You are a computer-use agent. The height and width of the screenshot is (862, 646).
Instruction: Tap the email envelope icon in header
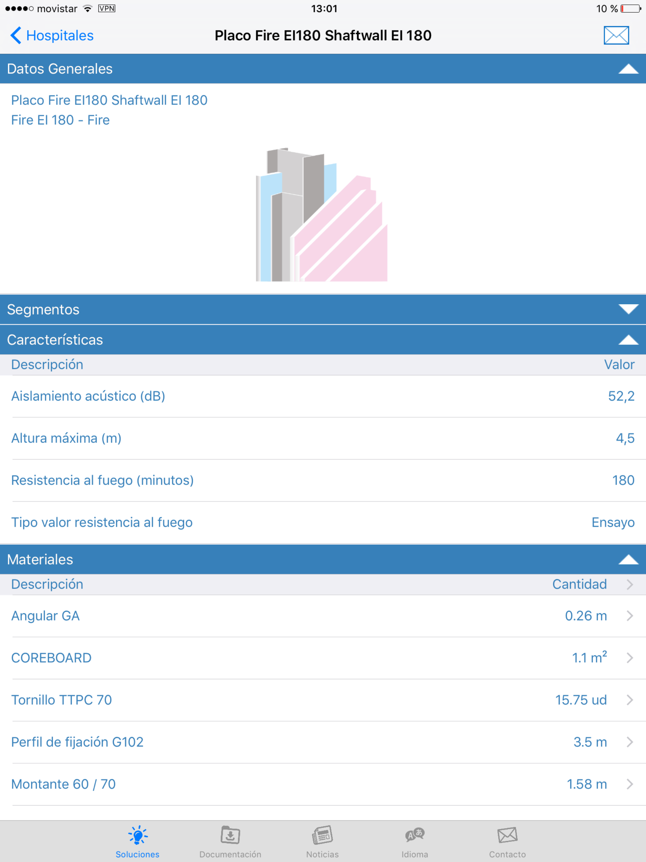616,35
